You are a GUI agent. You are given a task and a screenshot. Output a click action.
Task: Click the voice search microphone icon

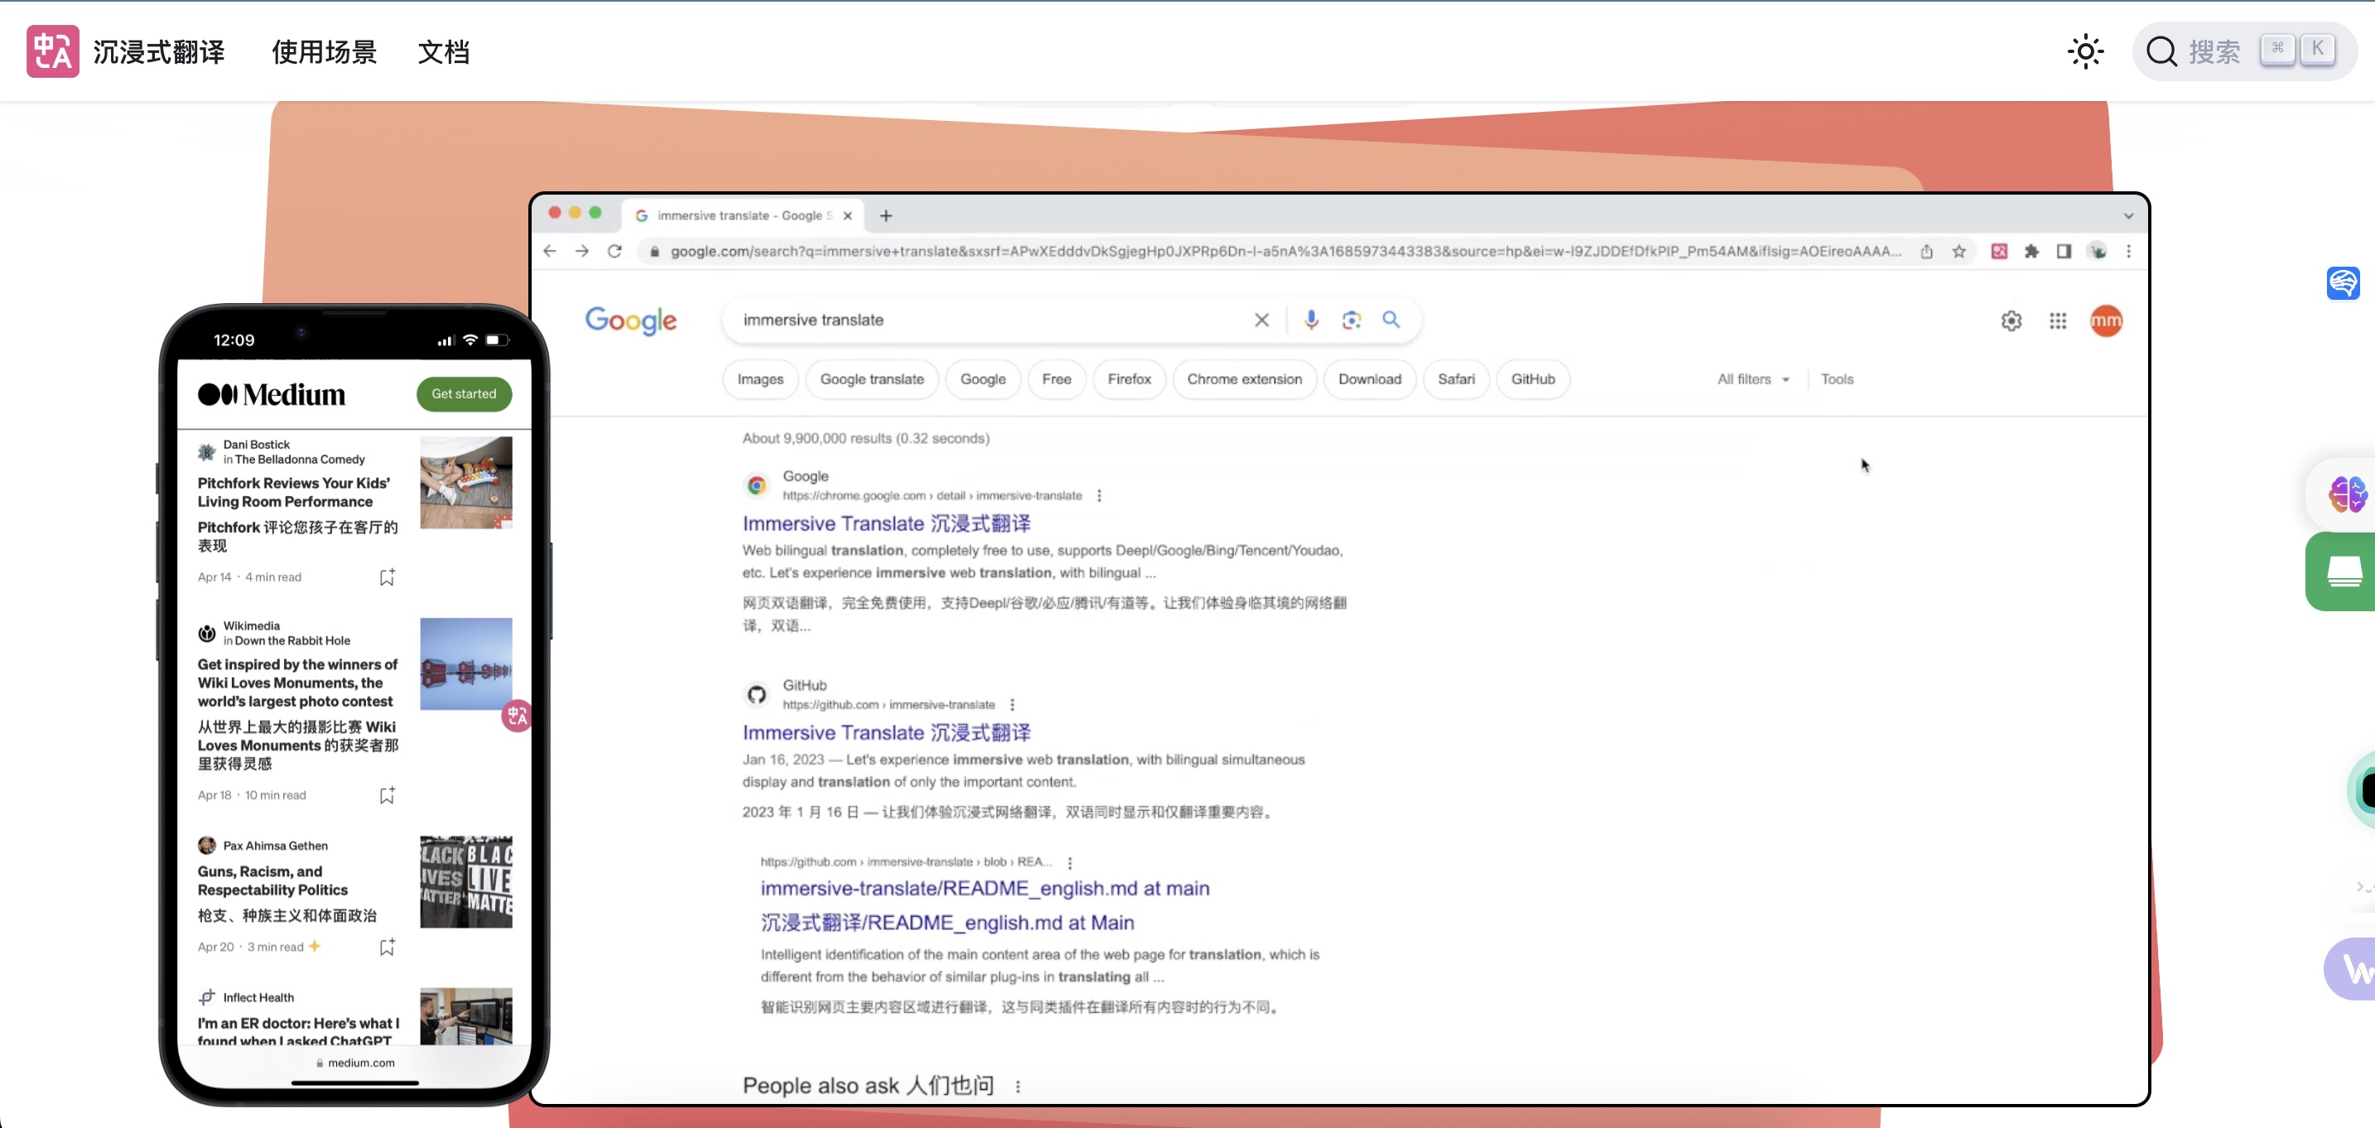click(x=1310, y=320)
